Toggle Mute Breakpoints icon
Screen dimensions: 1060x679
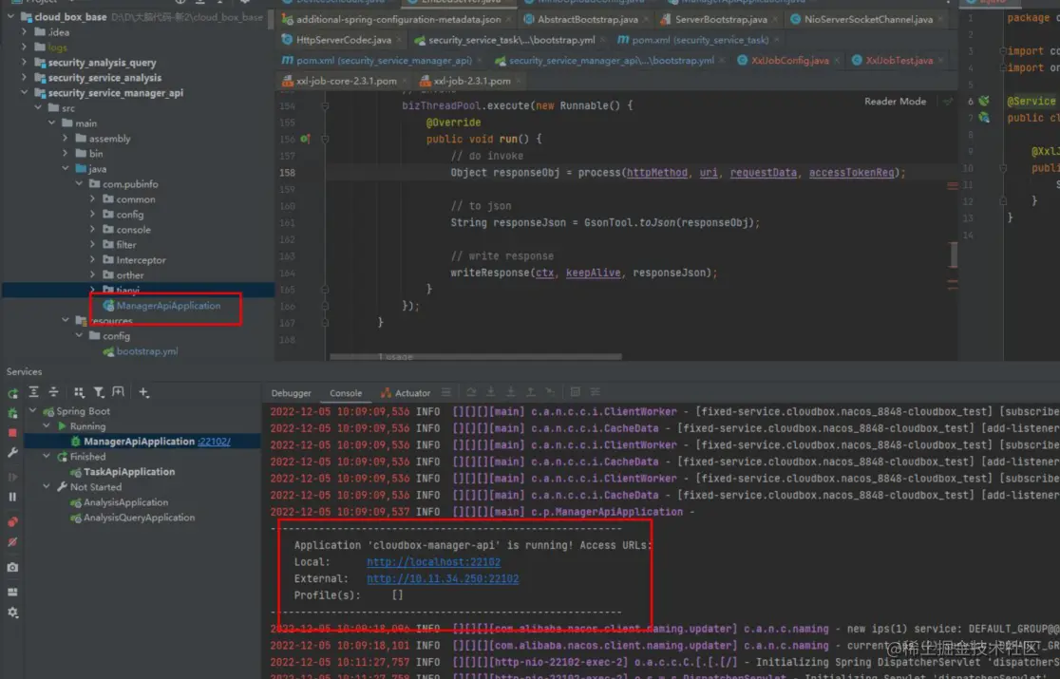pos(13,542)
